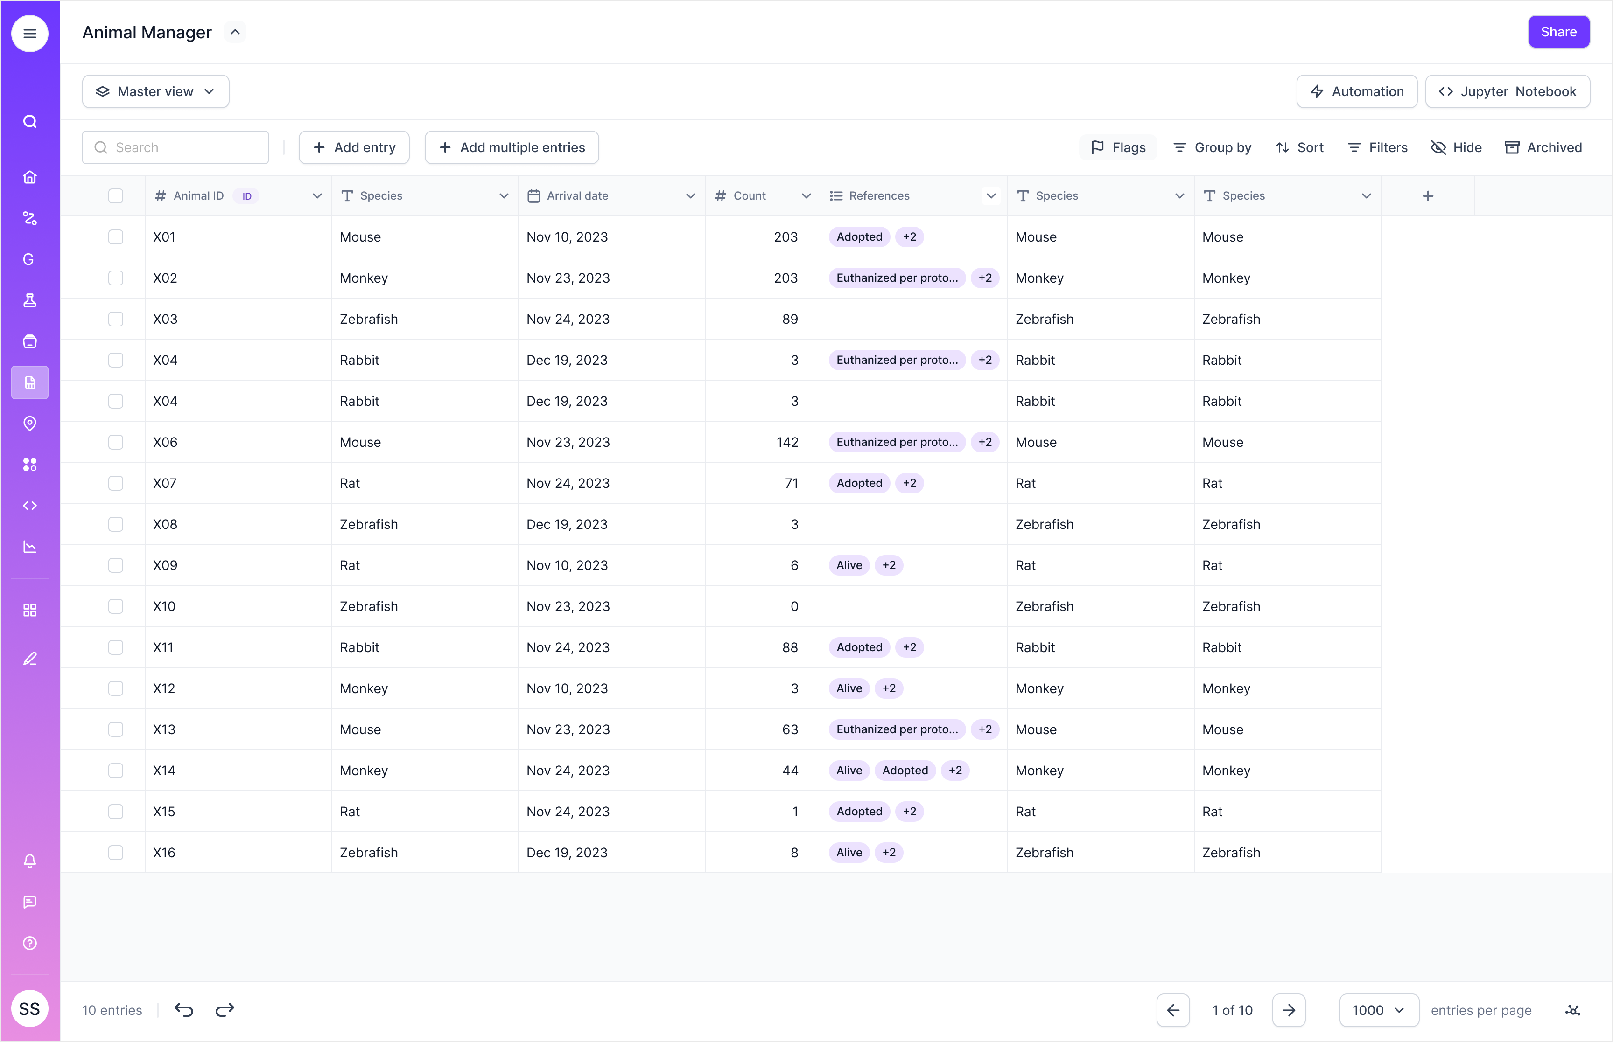The width and height of the screenshot is (1613, 1042).
Task: Open the Master view dropdown
Action: click(x=156, y=91)
